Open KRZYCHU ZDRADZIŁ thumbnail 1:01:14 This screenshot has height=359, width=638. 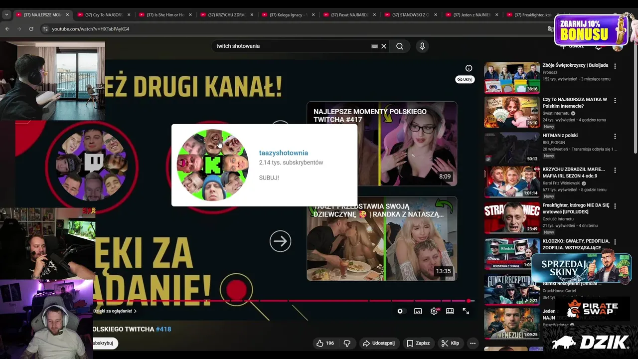click(512, 181)
